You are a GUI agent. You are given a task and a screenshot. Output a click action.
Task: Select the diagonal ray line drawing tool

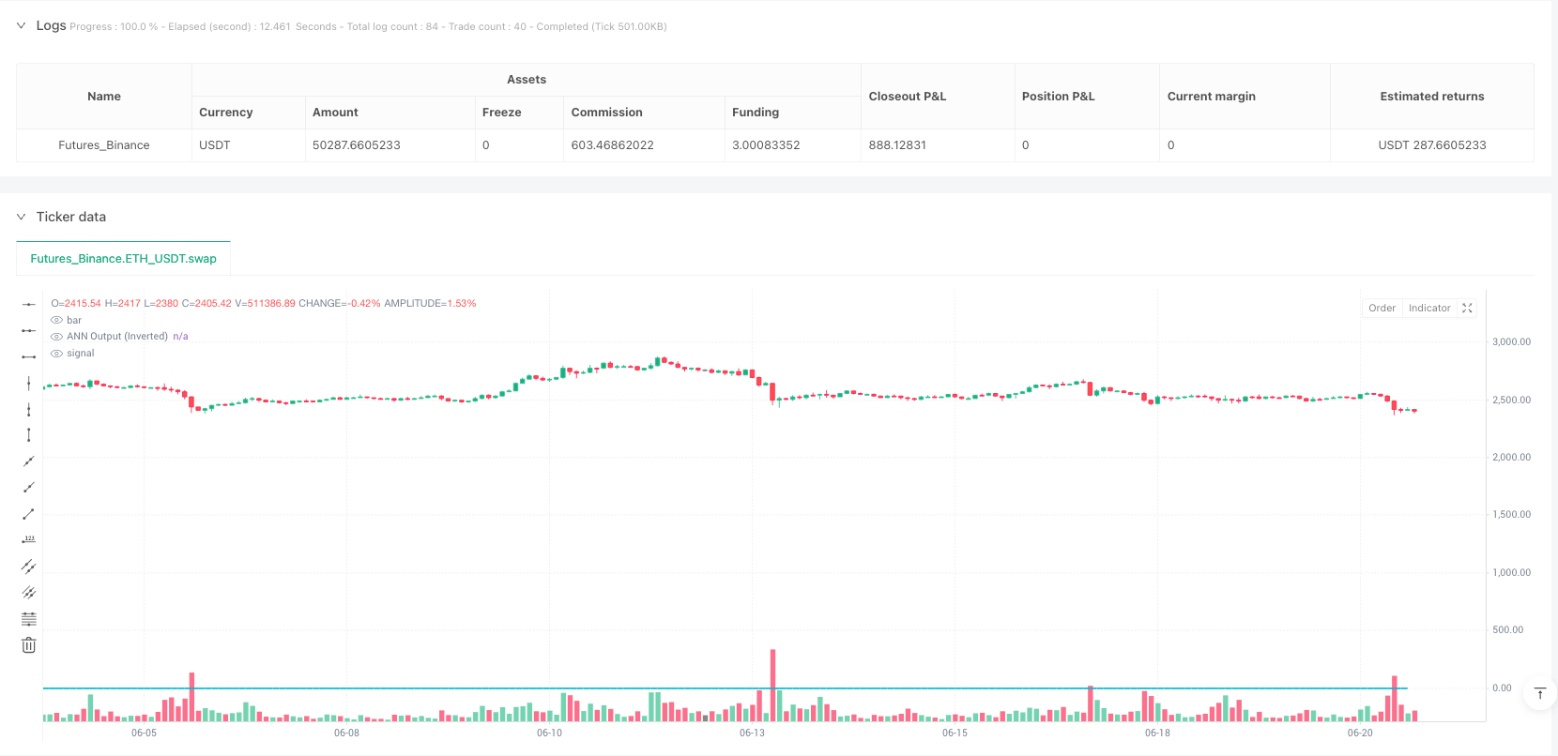[29, 488]
